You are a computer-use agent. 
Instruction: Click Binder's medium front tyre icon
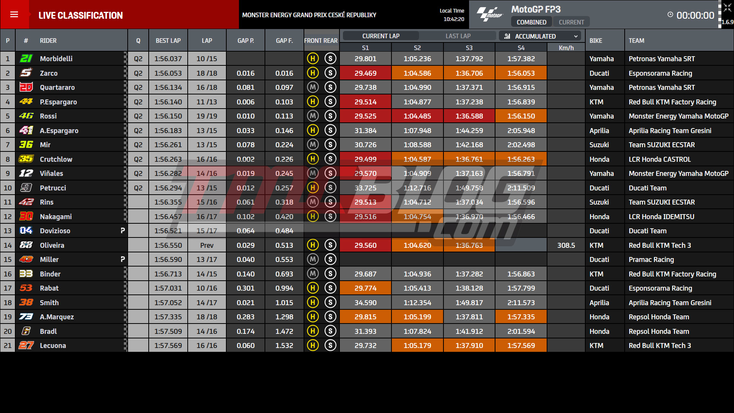(313, 274)
